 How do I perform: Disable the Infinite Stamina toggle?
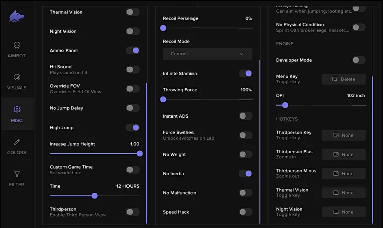pyautogui.click(x=245, y=74)
